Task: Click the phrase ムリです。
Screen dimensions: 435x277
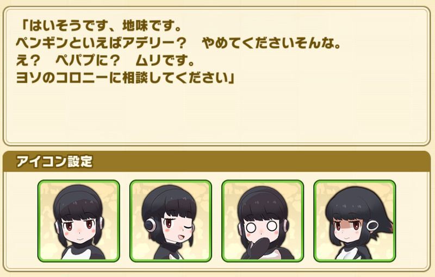Action: [x=165, y=61]
